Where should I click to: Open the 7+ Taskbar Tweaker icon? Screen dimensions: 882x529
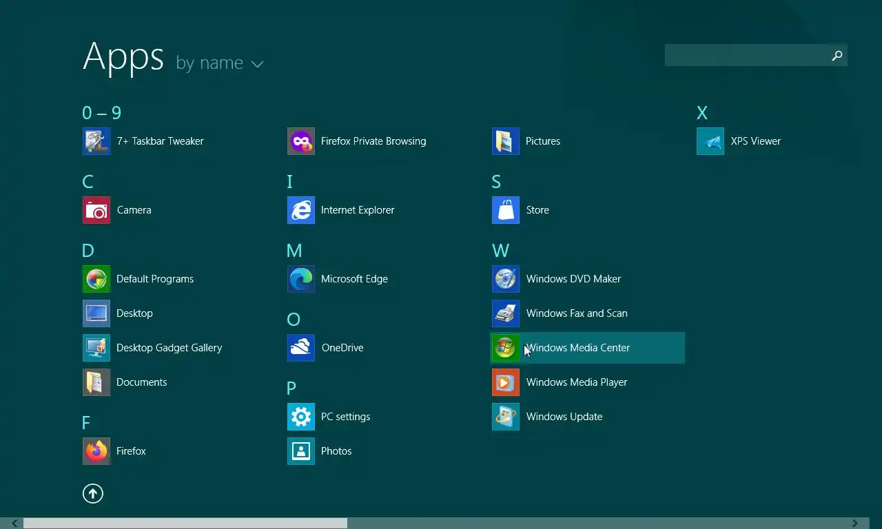(96, 141)
